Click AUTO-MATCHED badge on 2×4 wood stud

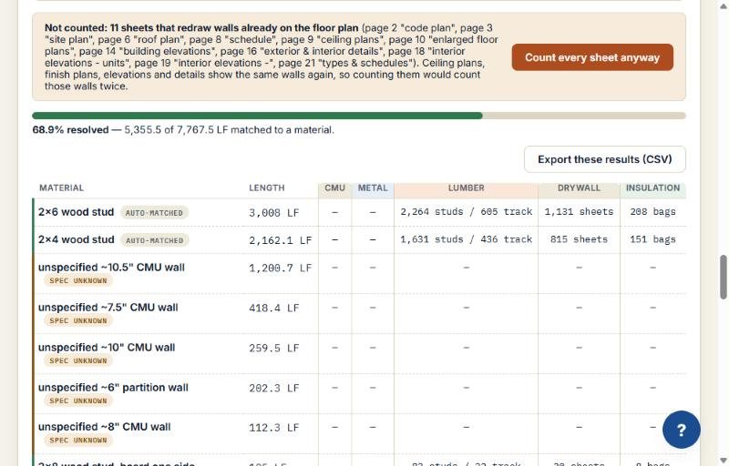click(154, 240)
